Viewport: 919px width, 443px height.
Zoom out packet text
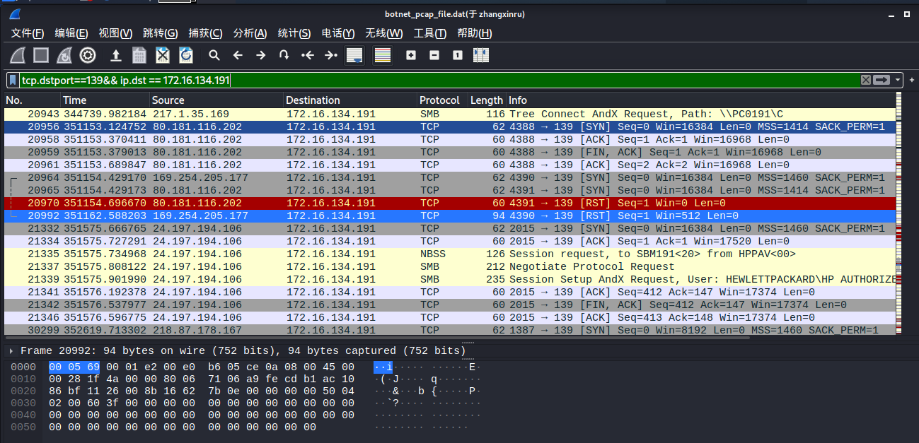(434, 55)
